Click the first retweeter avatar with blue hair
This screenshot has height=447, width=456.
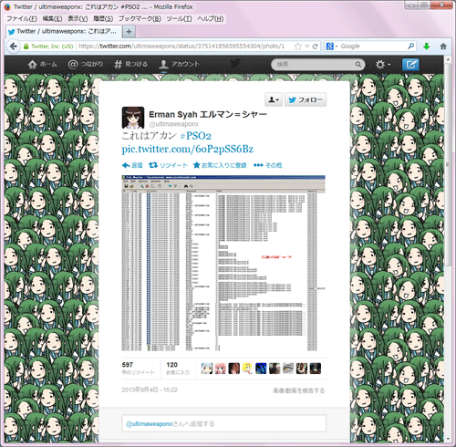coord(207,369)
